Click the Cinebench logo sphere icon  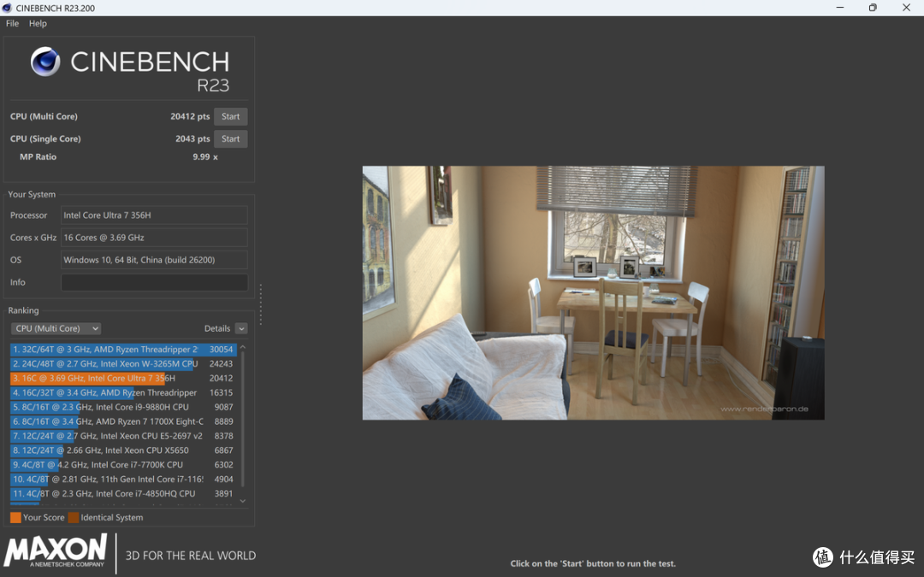45,62
